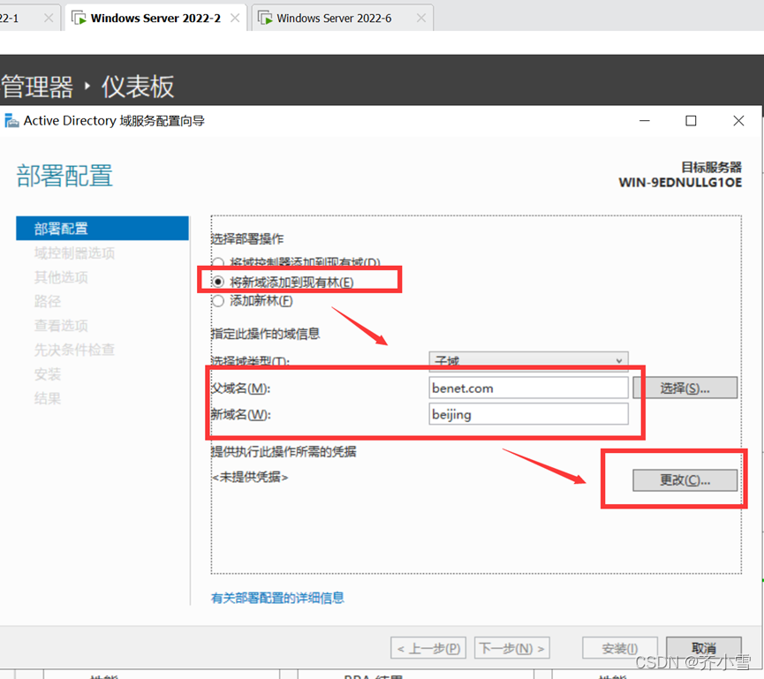Viewport: 764px width, 679px height.
Task: Select the 'Add a new forest' radio option
Action: click(218, 300)
